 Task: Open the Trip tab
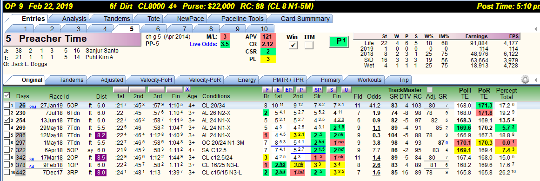(x=403, y=80)
